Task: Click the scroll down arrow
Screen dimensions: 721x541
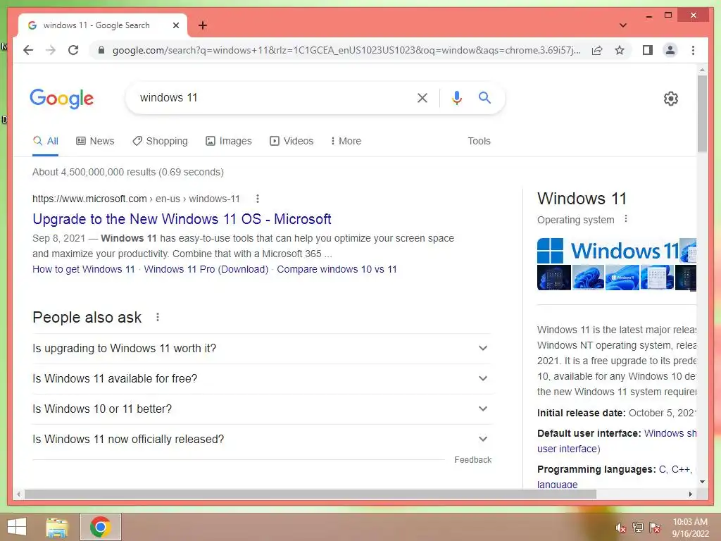Action: pos(702,482)
